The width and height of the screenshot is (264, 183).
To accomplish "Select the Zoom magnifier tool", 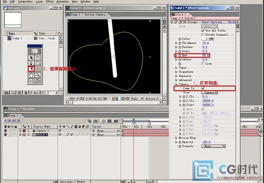I will 38,75.
